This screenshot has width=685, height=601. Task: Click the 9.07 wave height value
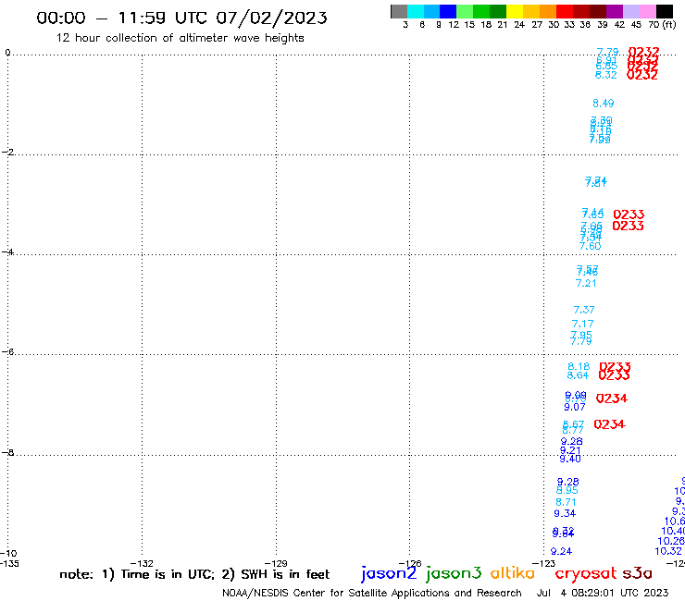[575, 407]
